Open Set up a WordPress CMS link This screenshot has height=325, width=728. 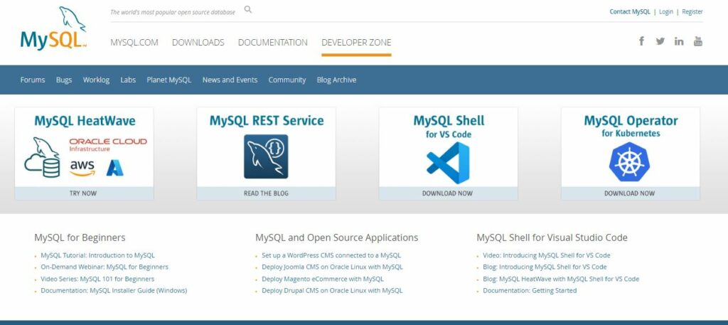click(331, 255)
